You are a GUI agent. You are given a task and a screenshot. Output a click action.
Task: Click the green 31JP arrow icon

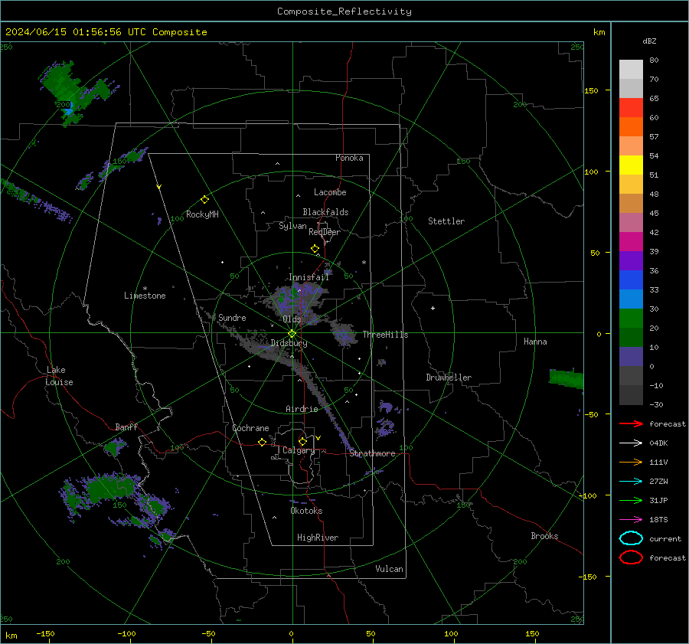[x=631, y=500]
